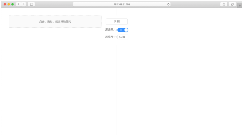Click the image upload drop area
This screenshot has width=249, height=135.
click(x=55, y=22)
